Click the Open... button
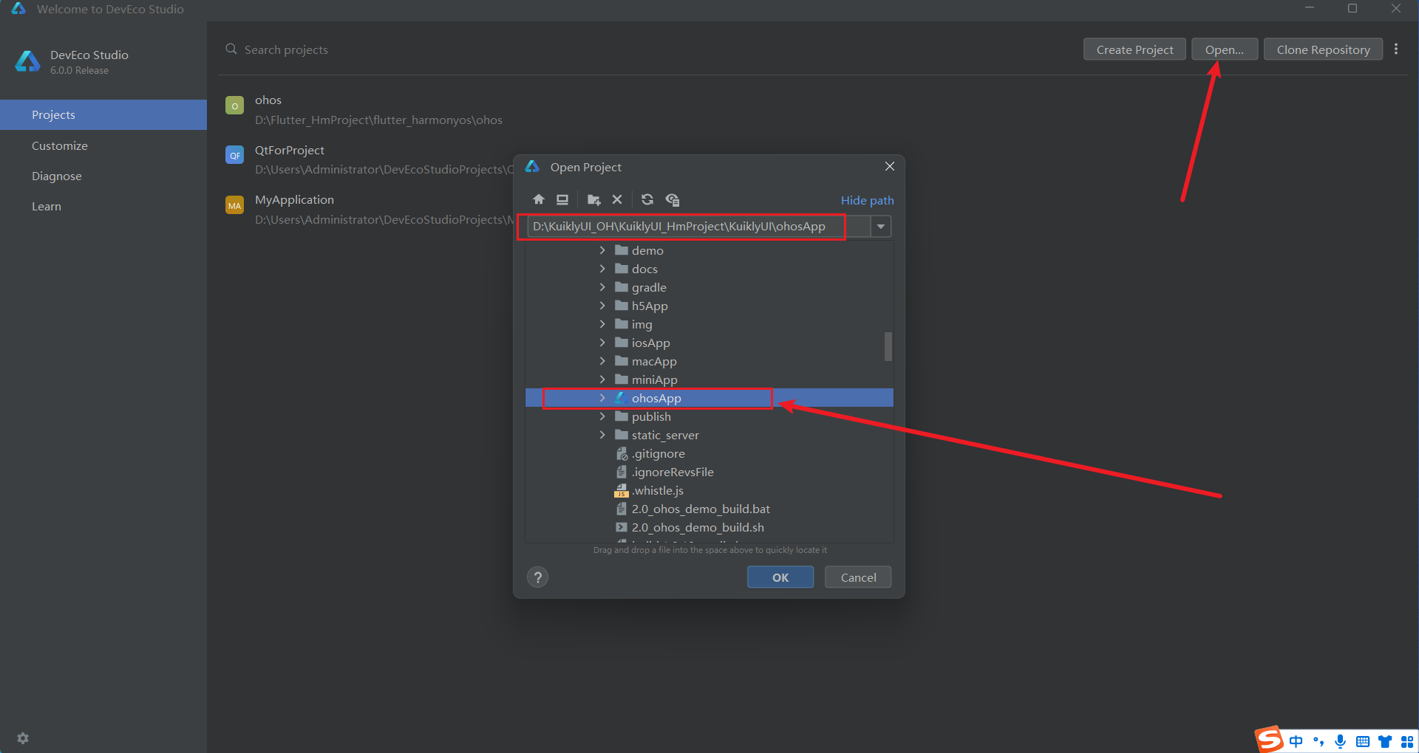Viewport: 1419px width, 753px height. point(1225,49)
